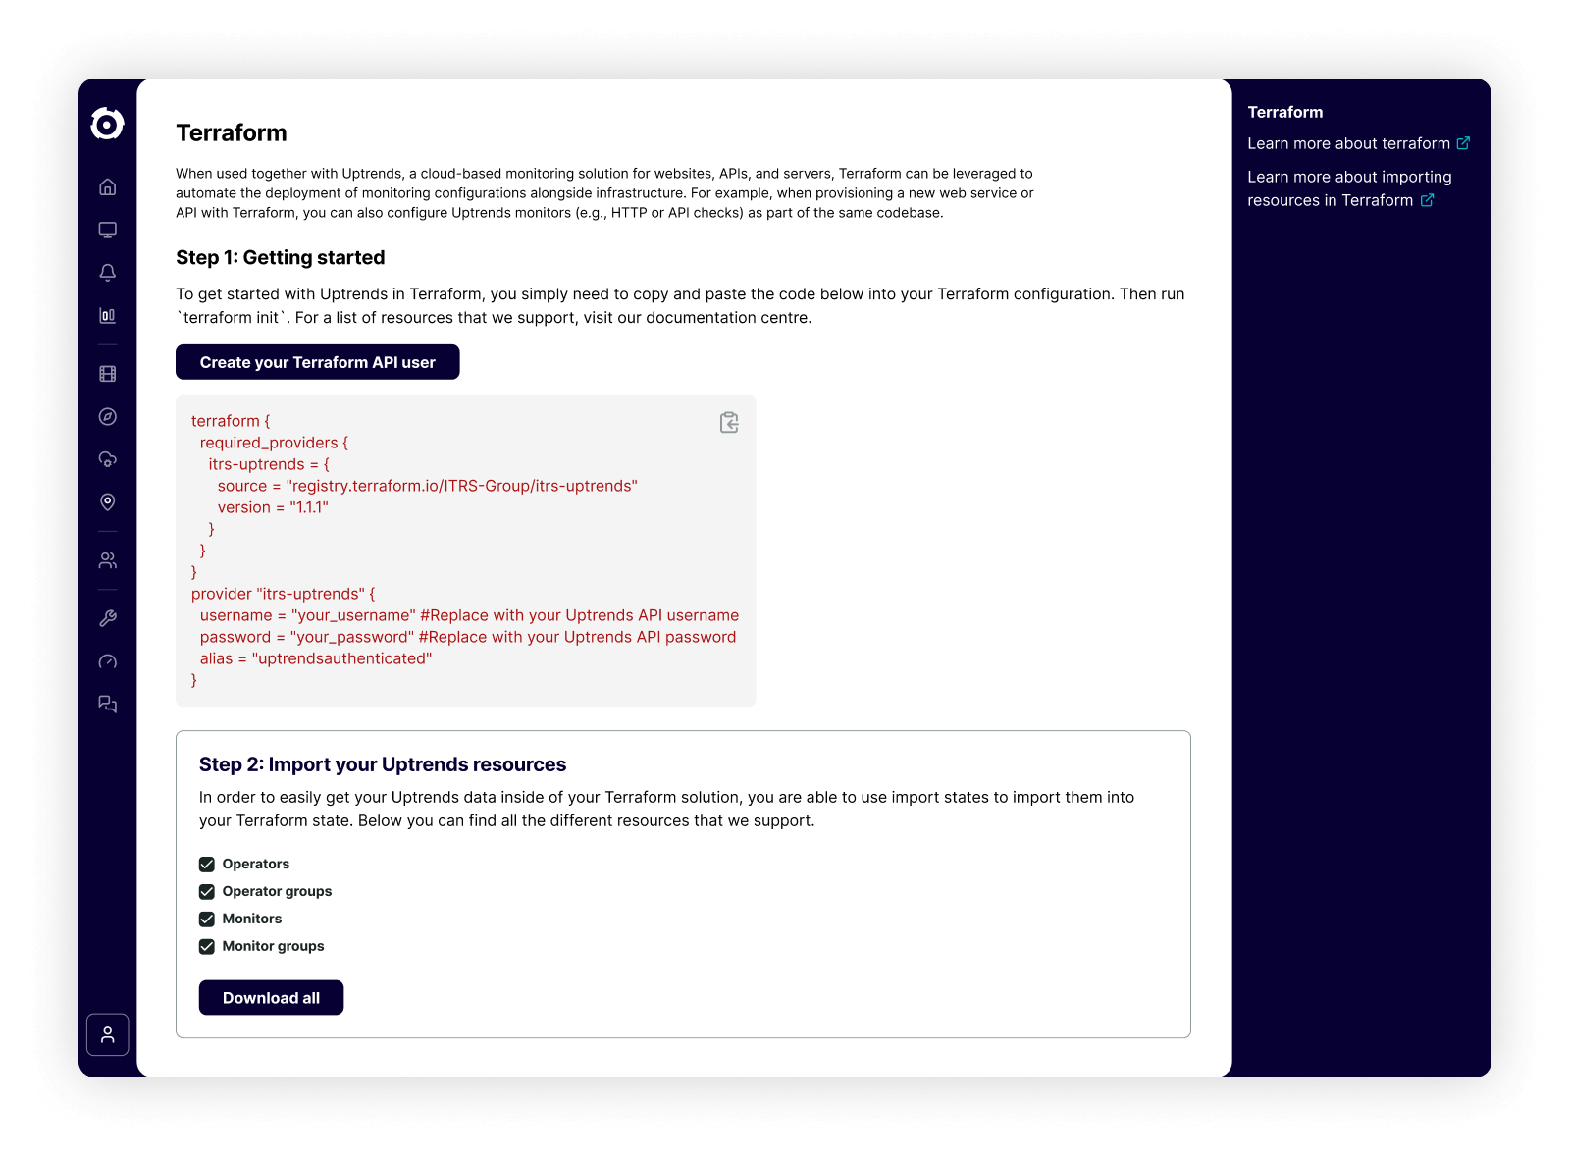Viewport: 1570px width, 1156px height.
Task: Copy the Terraform code snippet using clipboard icon
Action: click(728, 422)
